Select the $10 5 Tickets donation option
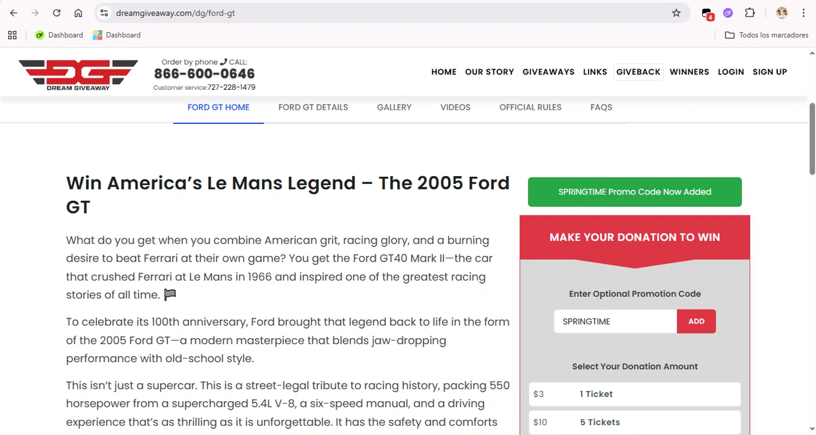Viewport: 816px width, 435px height. (634, 422)
